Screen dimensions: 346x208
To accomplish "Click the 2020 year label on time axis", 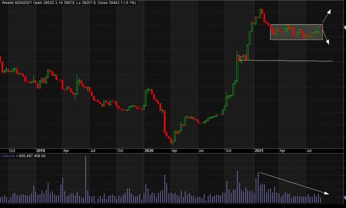I will tap(149, 150).
